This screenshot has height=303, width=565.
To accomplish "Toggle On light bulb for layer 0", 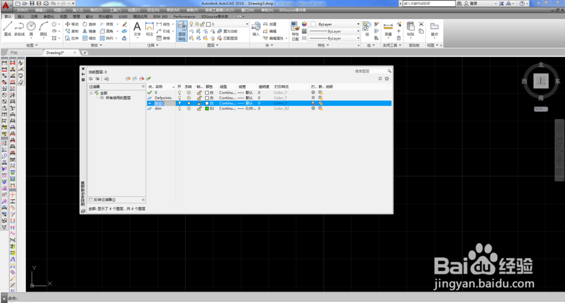I will [x=180, y=93].
